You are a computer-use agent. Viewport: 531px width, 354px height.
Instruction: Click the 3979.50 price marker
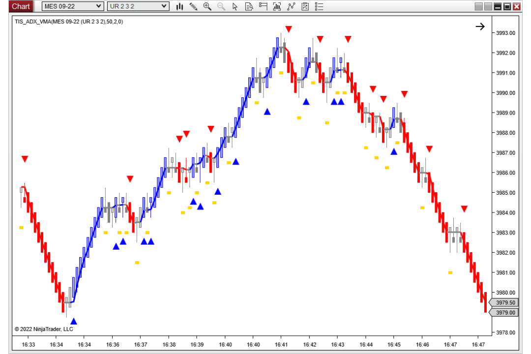504,302
